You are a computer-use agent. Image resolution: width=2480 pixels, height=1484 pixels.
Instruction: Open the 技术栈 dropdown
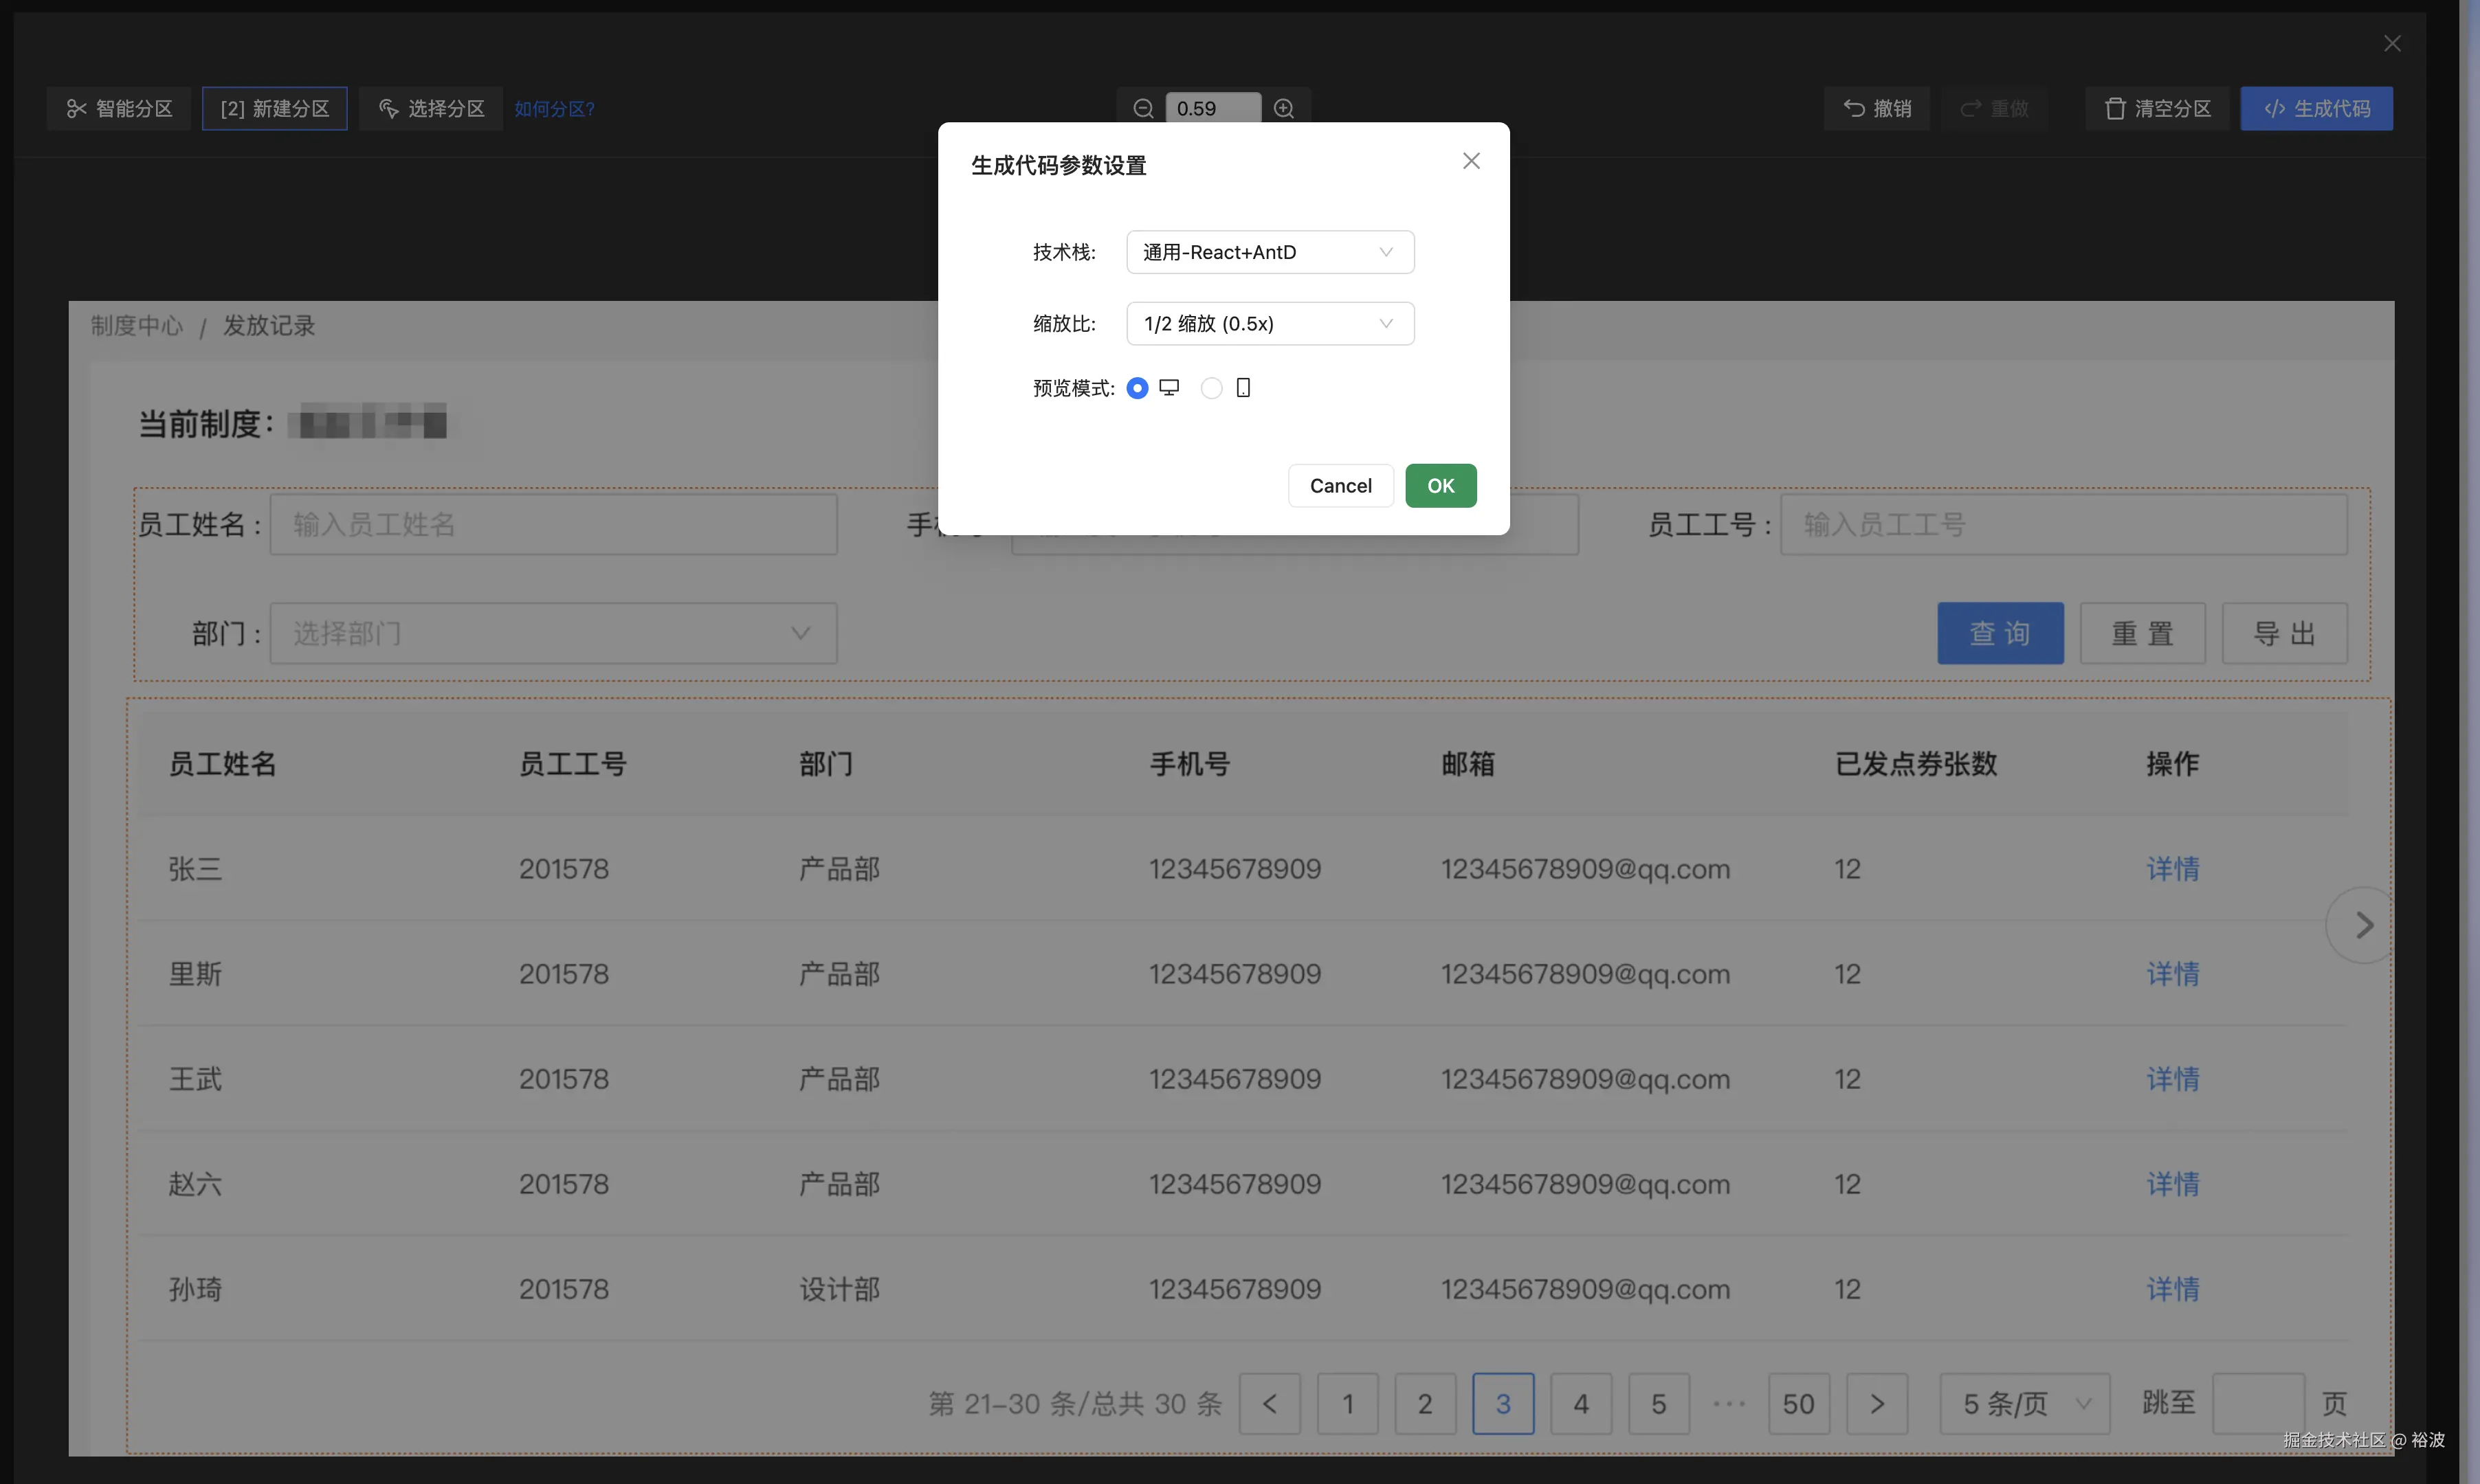[1270, 252]
